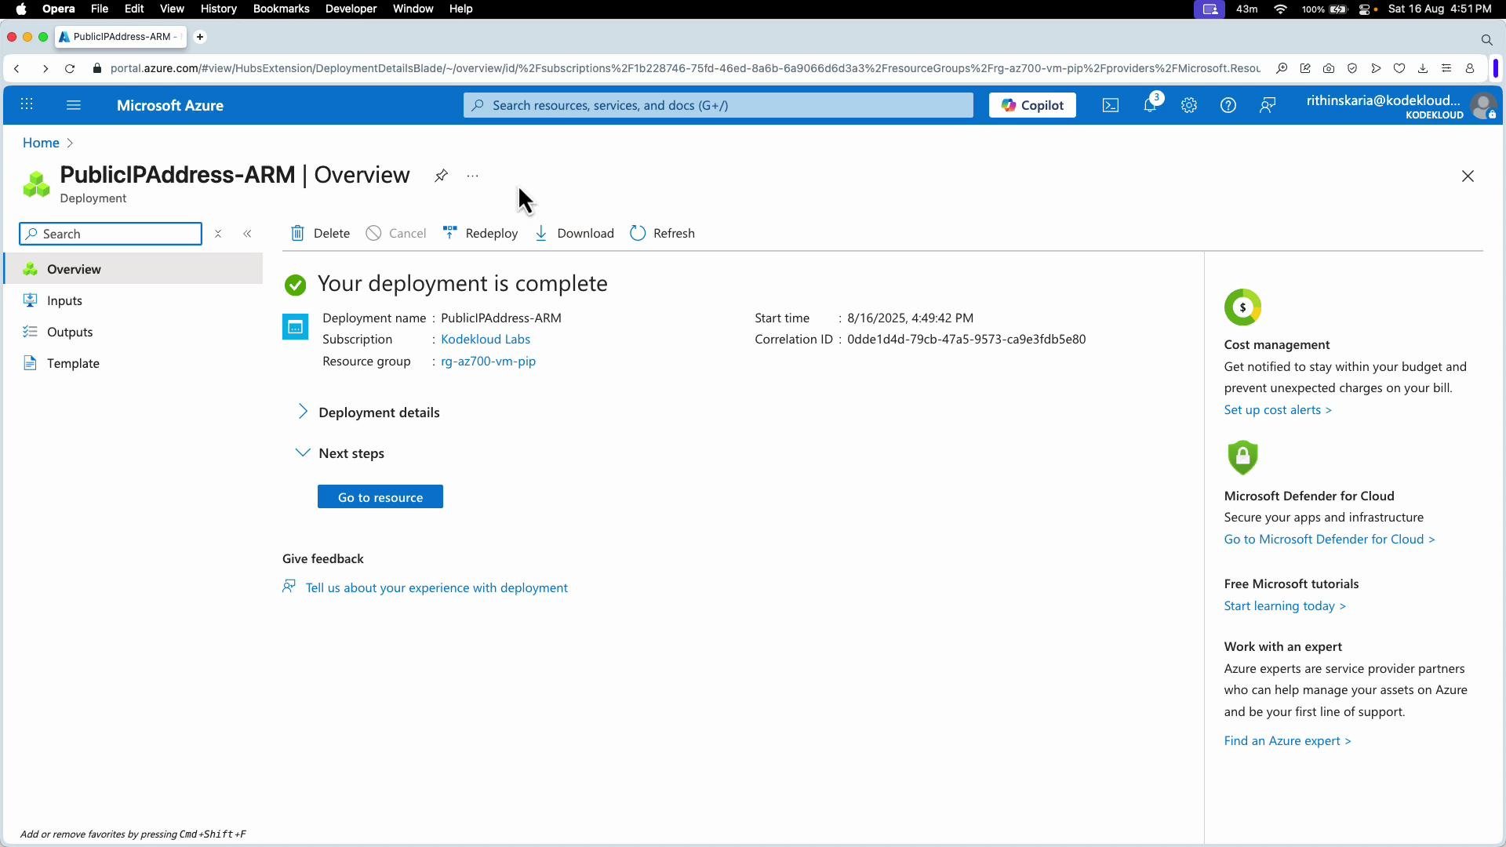Open the Opera snapshot camera icon
This screenshot has height=847, width=1506.
click(x=1329, y=69)
